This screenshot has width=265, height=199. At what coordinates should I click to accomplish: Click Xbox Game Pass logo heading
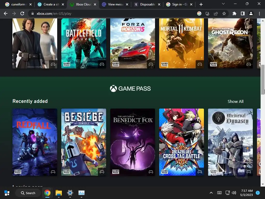coord(130,89)
